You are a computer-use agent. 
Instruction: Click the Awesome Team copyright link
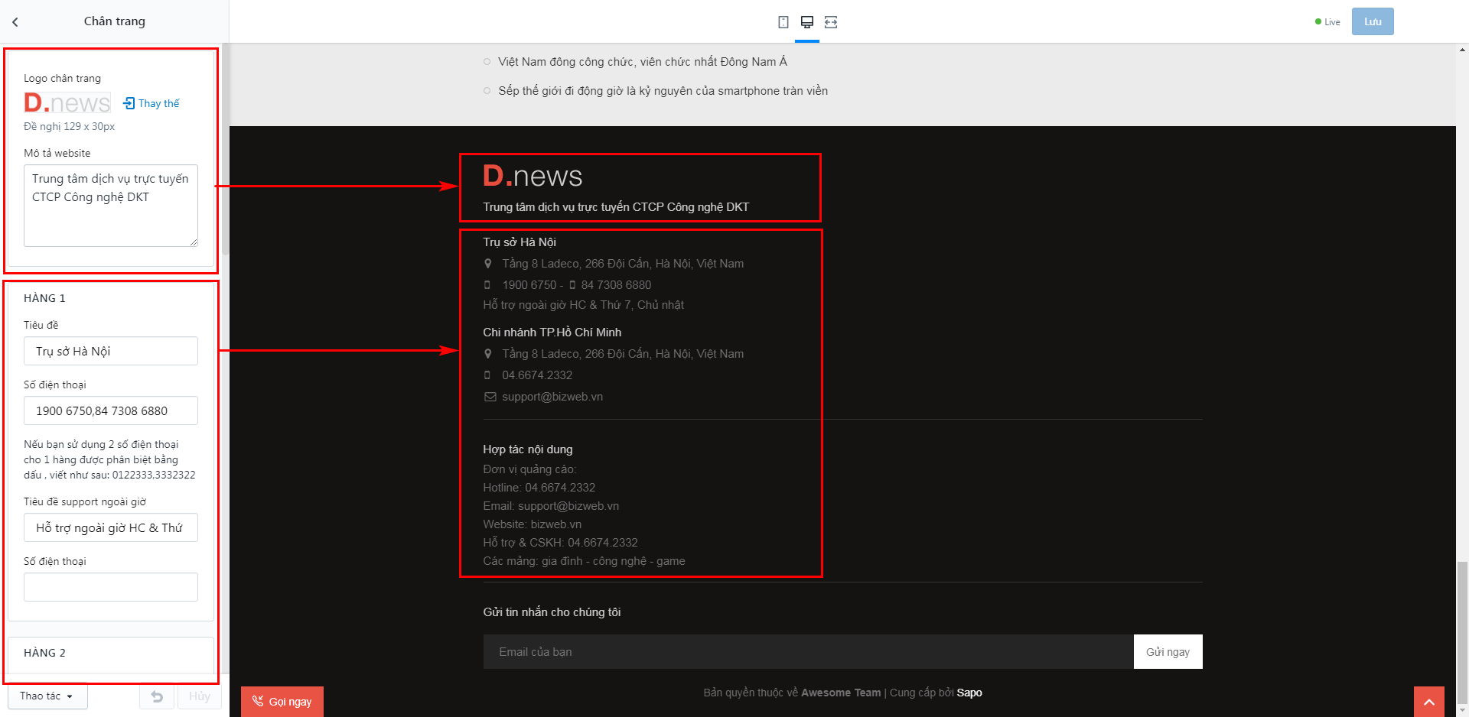click(841, 693)
